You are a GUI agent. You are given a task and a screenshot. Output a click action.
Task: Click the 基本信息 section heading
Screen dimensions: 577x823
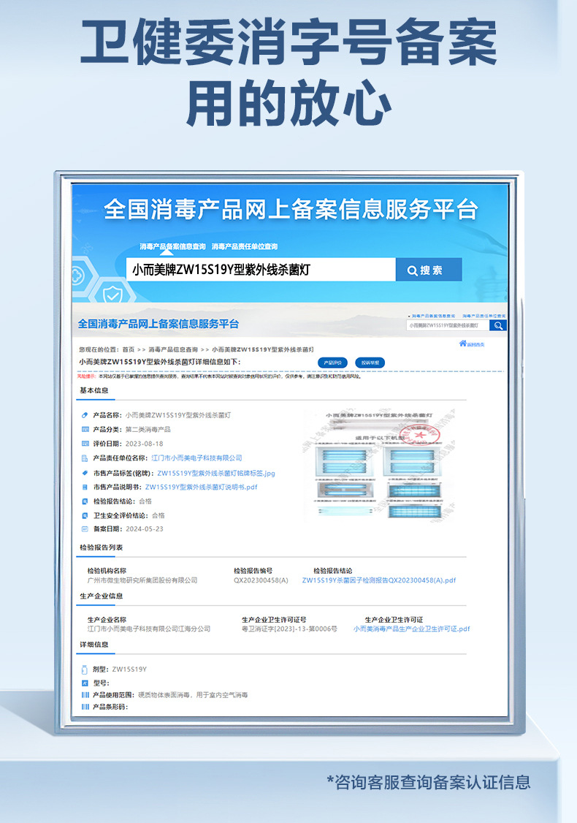coord(94,390)
